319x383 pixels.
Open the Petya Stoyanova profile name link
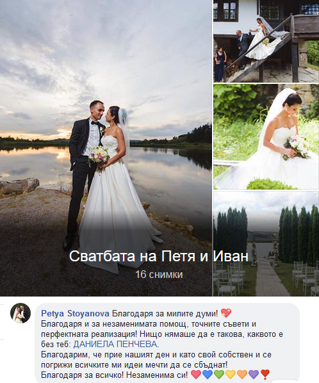point(75,313)
